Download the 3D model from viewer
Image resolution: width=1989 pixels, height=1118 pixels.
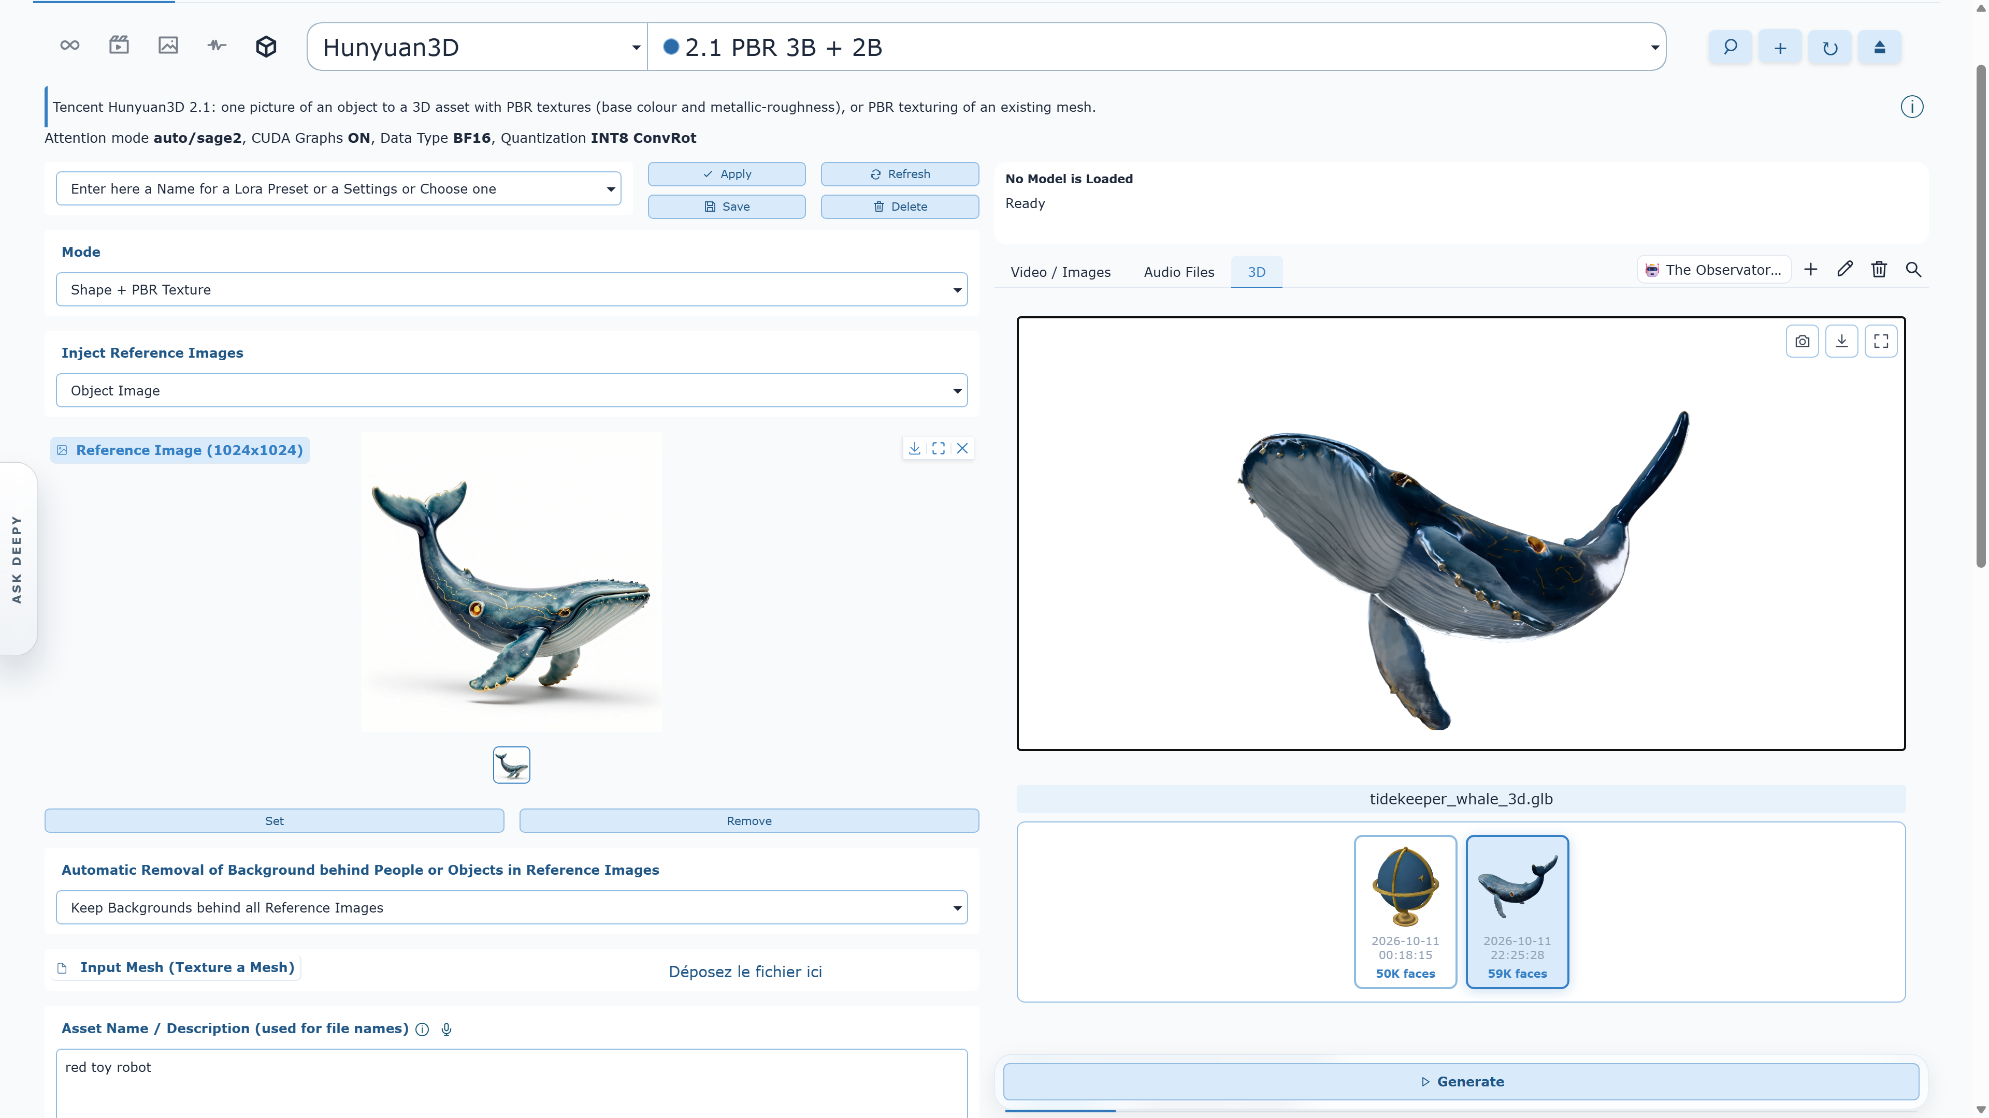(1841, 341)
